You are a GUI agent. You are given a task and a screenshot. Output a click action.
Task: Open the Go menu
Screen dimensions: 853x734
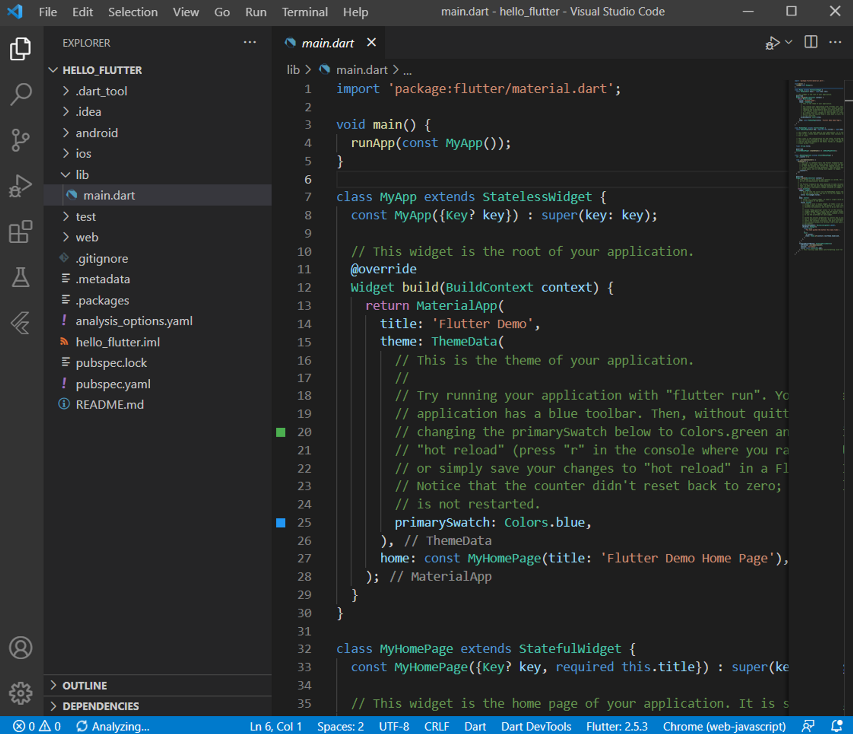click(222, 12)
